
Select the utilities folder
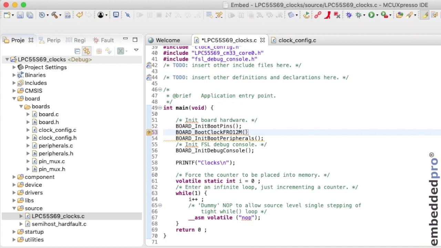[x=34, y=240]
